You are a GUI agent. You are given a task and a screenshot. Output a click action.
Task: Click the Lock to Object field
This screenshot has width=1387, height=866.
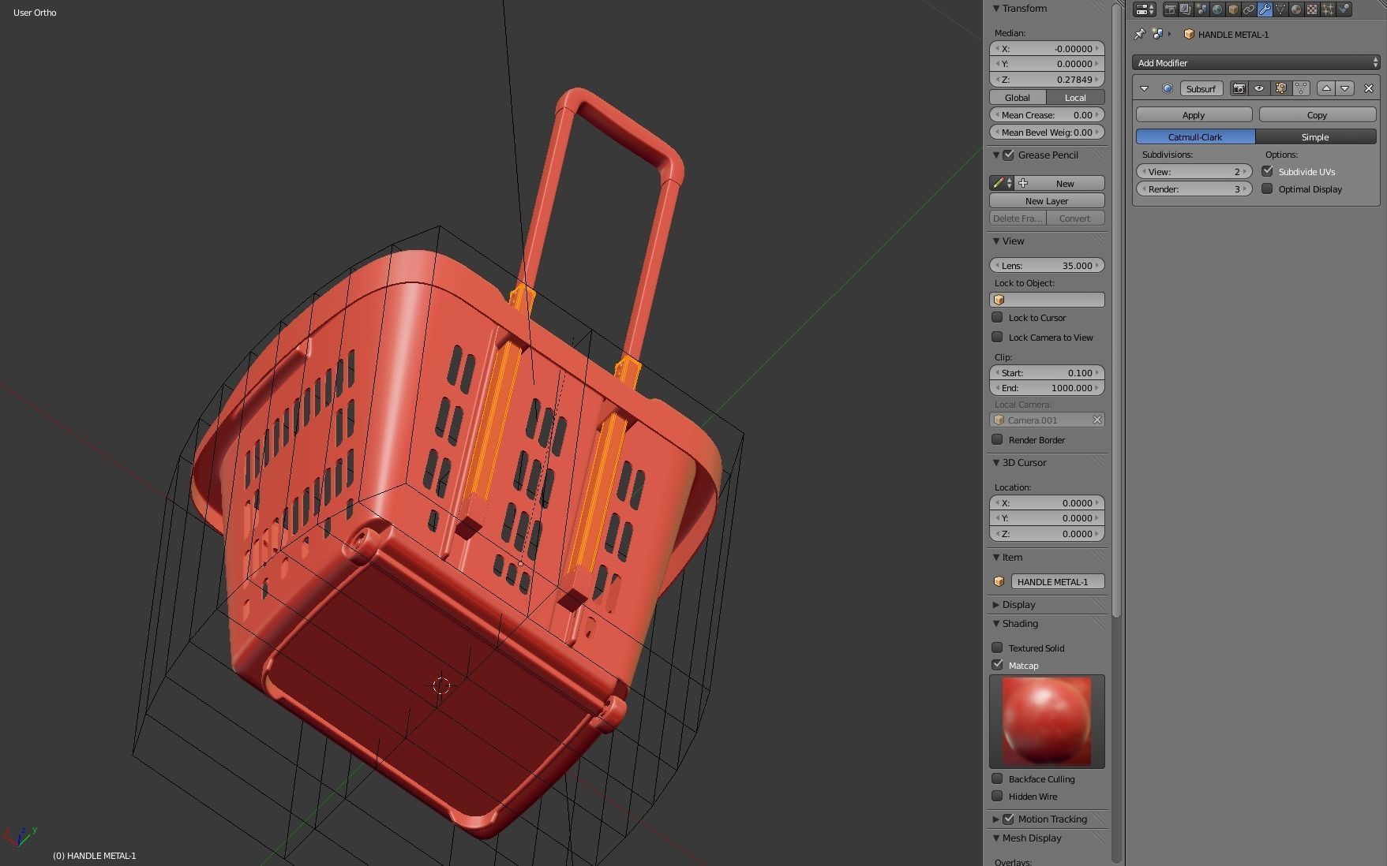(1047, 300)
